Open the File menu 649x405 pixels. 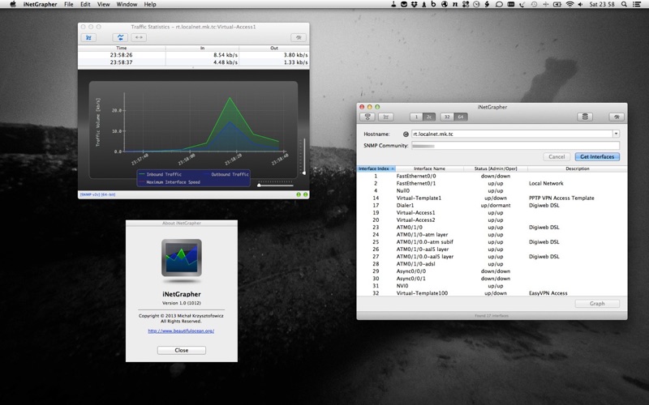pyautogui.click(x=69, y=4)
